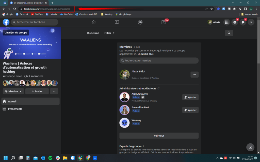Open the Groups icon with 9+ badge
Screen dimensions: 260x162
click(163, 22)
